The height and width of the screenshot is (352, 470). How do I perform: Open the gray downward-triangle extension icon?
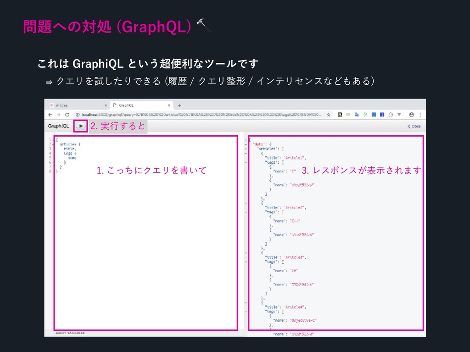tap(399, 115)
